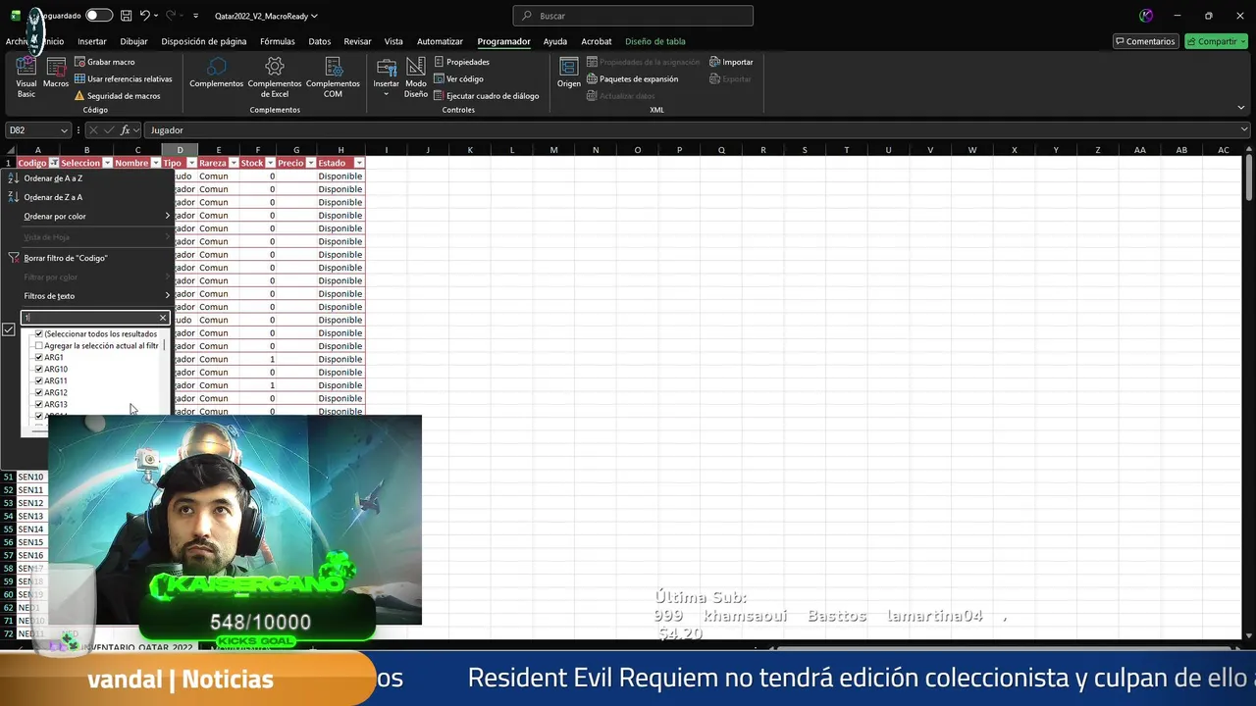Toggle the AutoSave (Autoguardado) switch
The width and height of the screenshot is (1256, 706).
coord(98,16)
